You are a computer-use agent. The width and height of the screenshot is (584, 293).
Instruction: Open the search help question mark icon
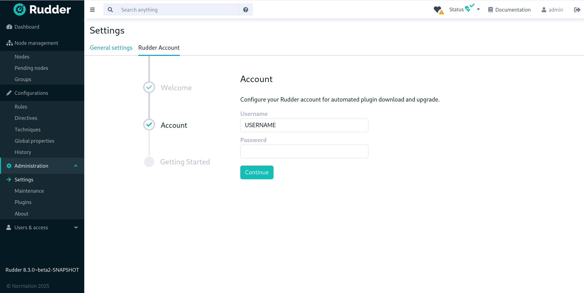tap(245, 9)
